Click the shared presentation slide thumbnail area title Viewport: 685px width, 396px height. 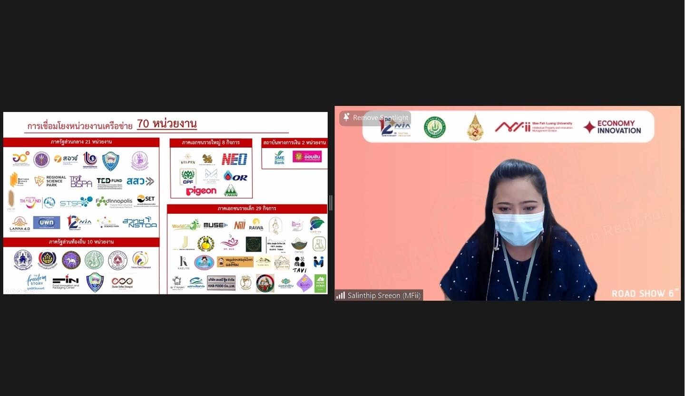click(112, 125)
